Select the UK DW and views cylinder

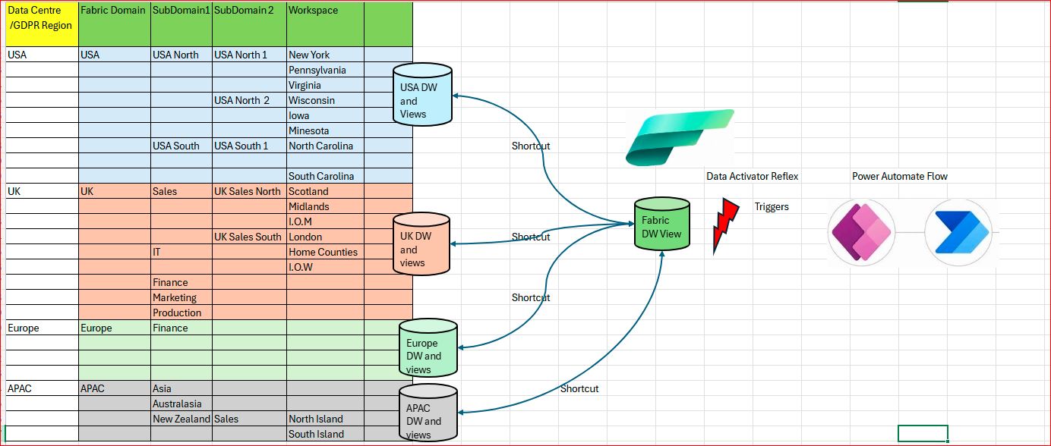pyautogui.click(x=421, y=243)
